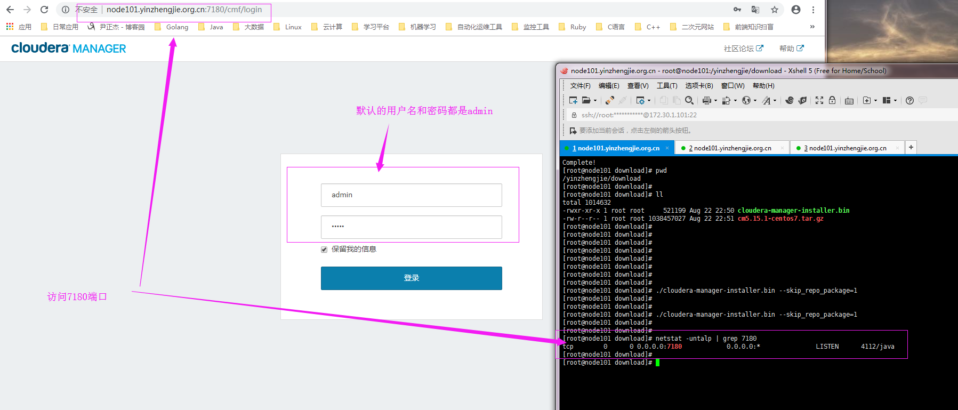Click the open session folder icon in Xshell
The width and height of the screenshot is (958, 410).
(x=586, y=100)
